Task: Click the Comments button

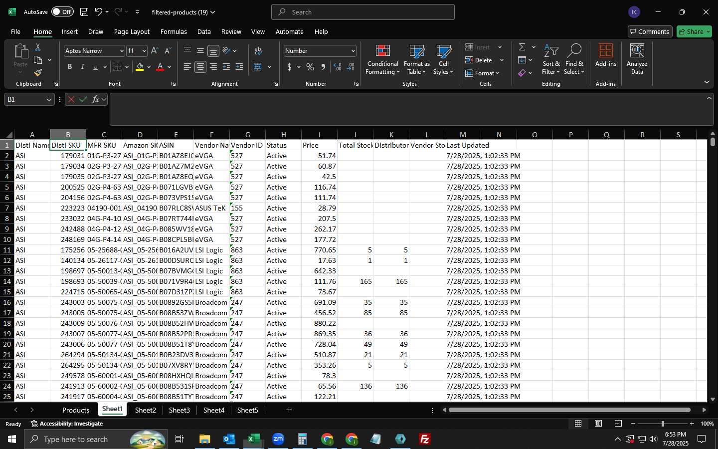Action: 650,31
